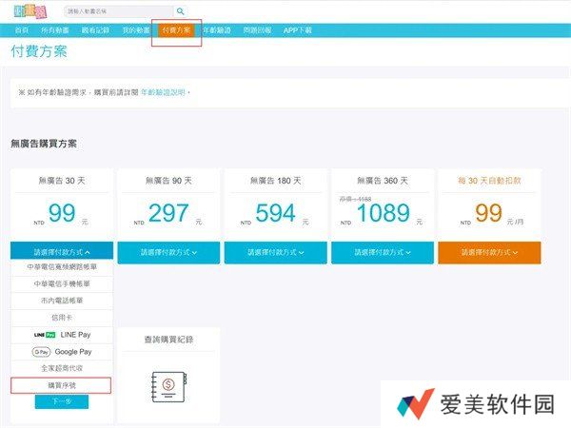571x428 pixels.
Task: Click the 下一步 button
Action: coord(62,401)
